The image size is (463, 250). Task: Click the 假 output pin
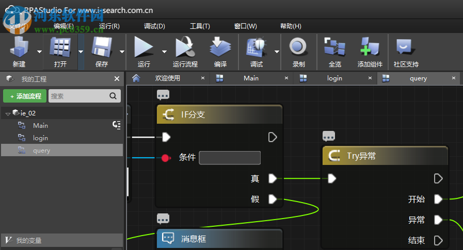(273, 199)
